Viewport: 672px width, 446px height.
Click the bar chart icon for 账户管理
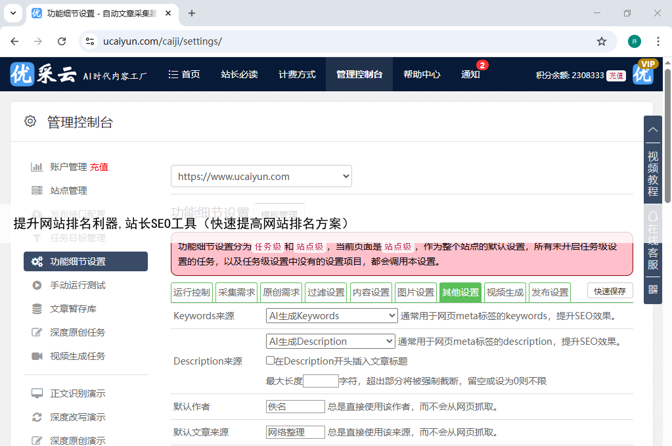pyautogui.click(x=37, y=167)
